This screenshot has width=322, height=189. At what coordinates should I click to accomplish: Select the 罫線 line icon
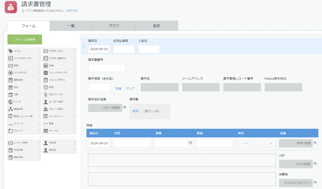click(x=46, y=124)
